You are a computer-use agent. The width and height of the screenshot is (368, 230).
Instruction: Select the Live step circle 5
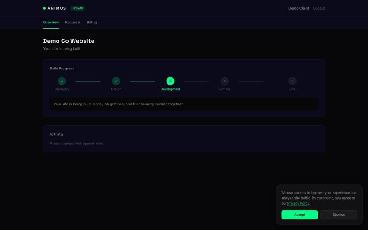[x=293, y=81]
